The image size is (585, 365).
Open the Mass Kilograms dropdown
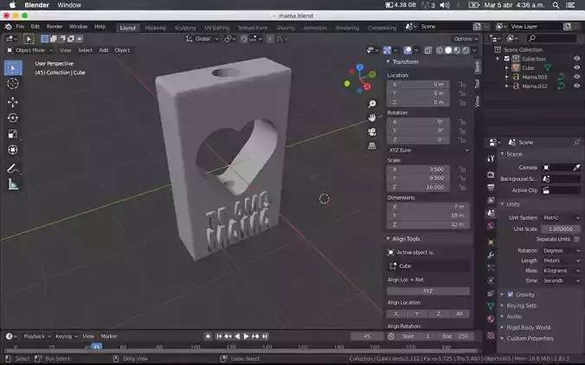tap(561, 271)
